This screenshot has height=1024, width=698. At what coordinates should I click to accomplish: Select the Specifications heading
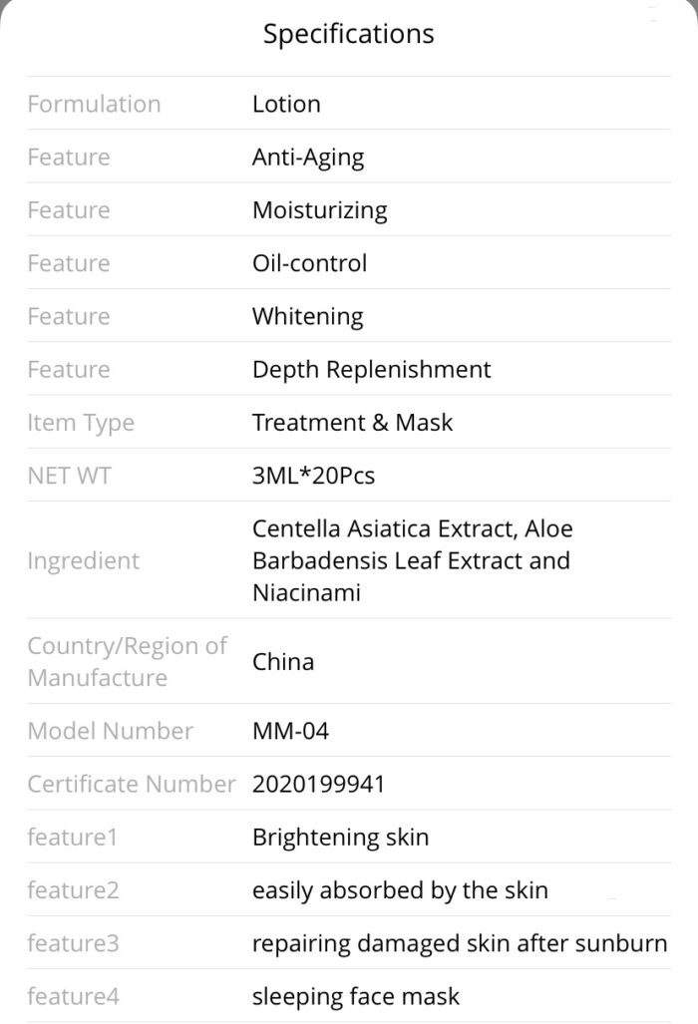[349, 34]
